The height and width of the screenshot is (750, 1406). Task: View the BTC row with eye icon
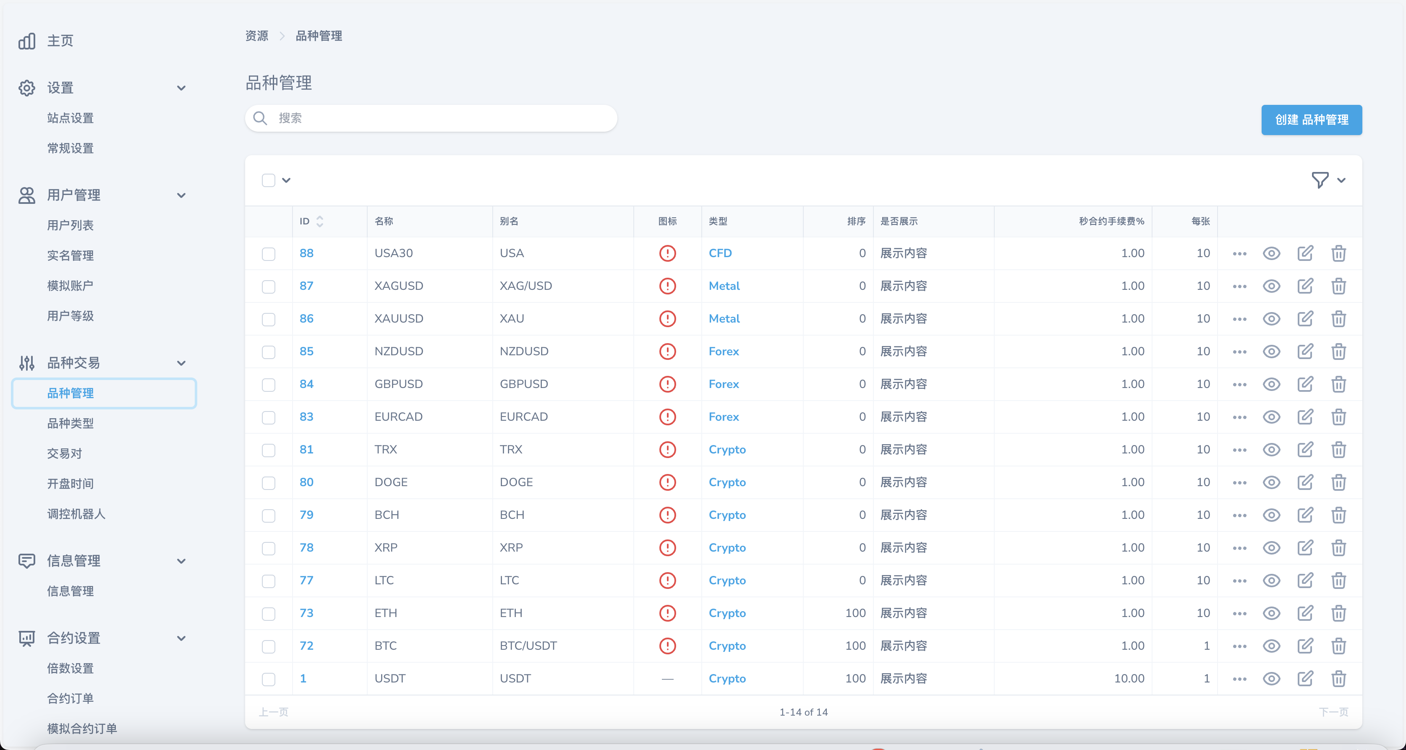[1271, 646]
